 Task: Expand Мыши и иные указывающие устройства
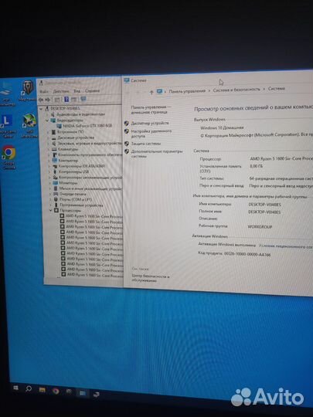point(49,188)
